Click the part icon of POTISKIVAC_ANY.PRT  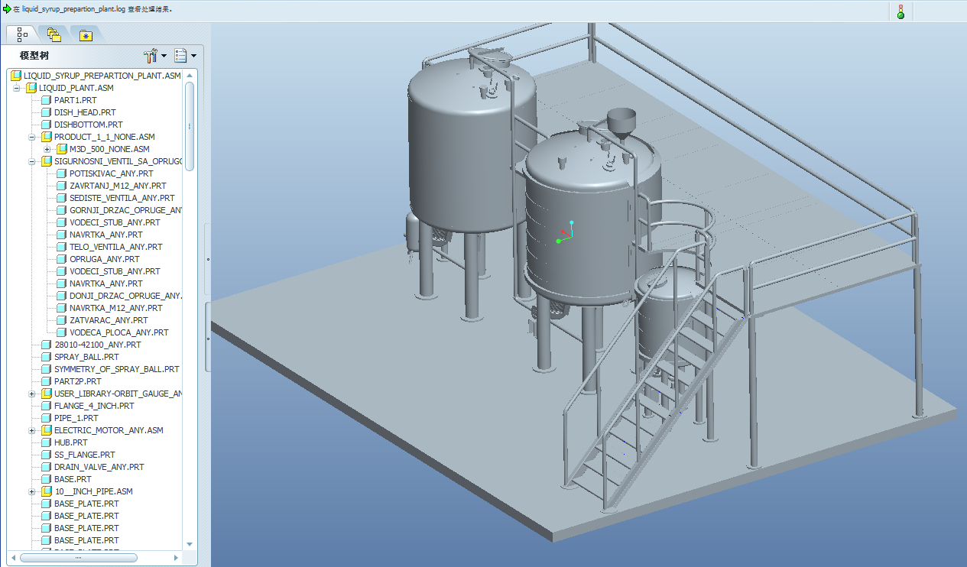[x=61, y=173]
